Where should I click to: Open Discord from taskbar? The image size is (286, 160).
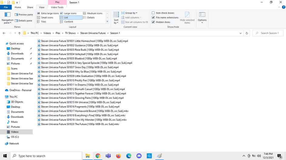tap(139, 156)
